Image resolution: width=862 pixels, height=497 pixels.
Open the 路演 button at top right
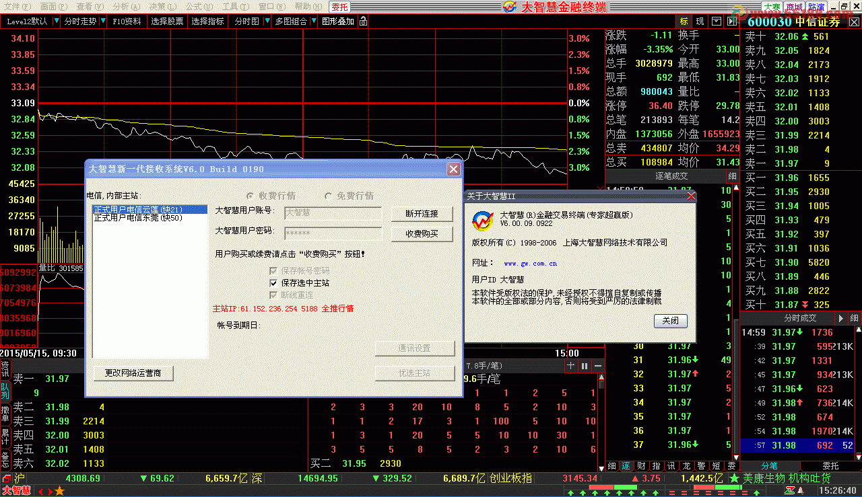coord(817,7)
